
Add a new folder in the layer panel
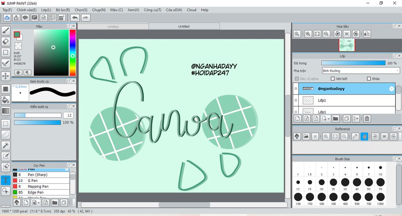point(335,118)
